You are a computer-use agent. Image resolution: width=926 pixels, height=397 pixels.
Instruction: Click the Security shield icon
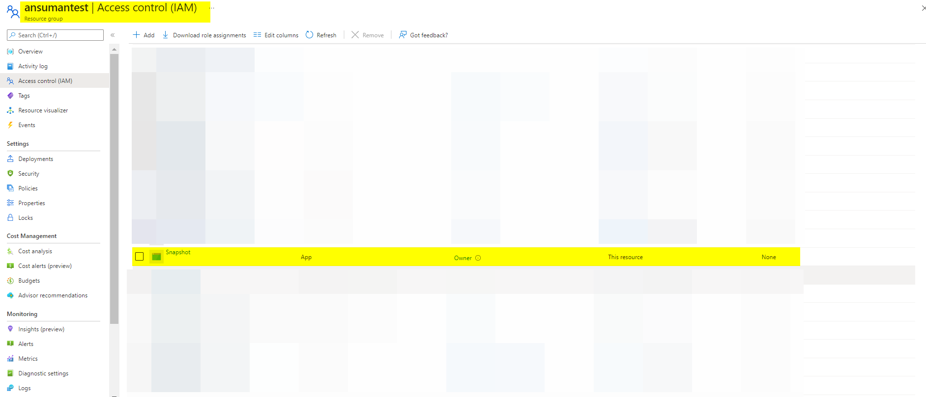10,174
